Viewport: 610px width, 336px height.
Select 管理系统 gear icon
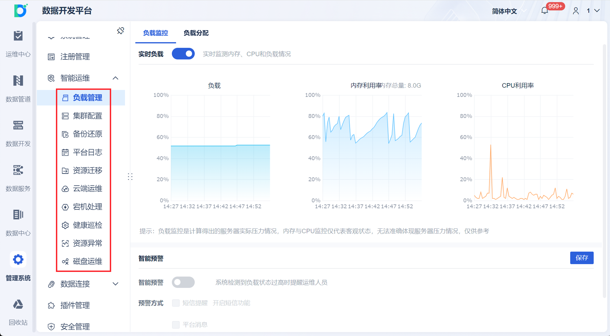click(18, 260)
